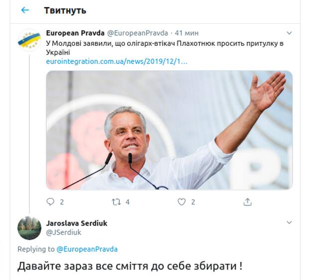309x280 pixels.
Task: Click the Твитнуть page header title
Action: 65,10
